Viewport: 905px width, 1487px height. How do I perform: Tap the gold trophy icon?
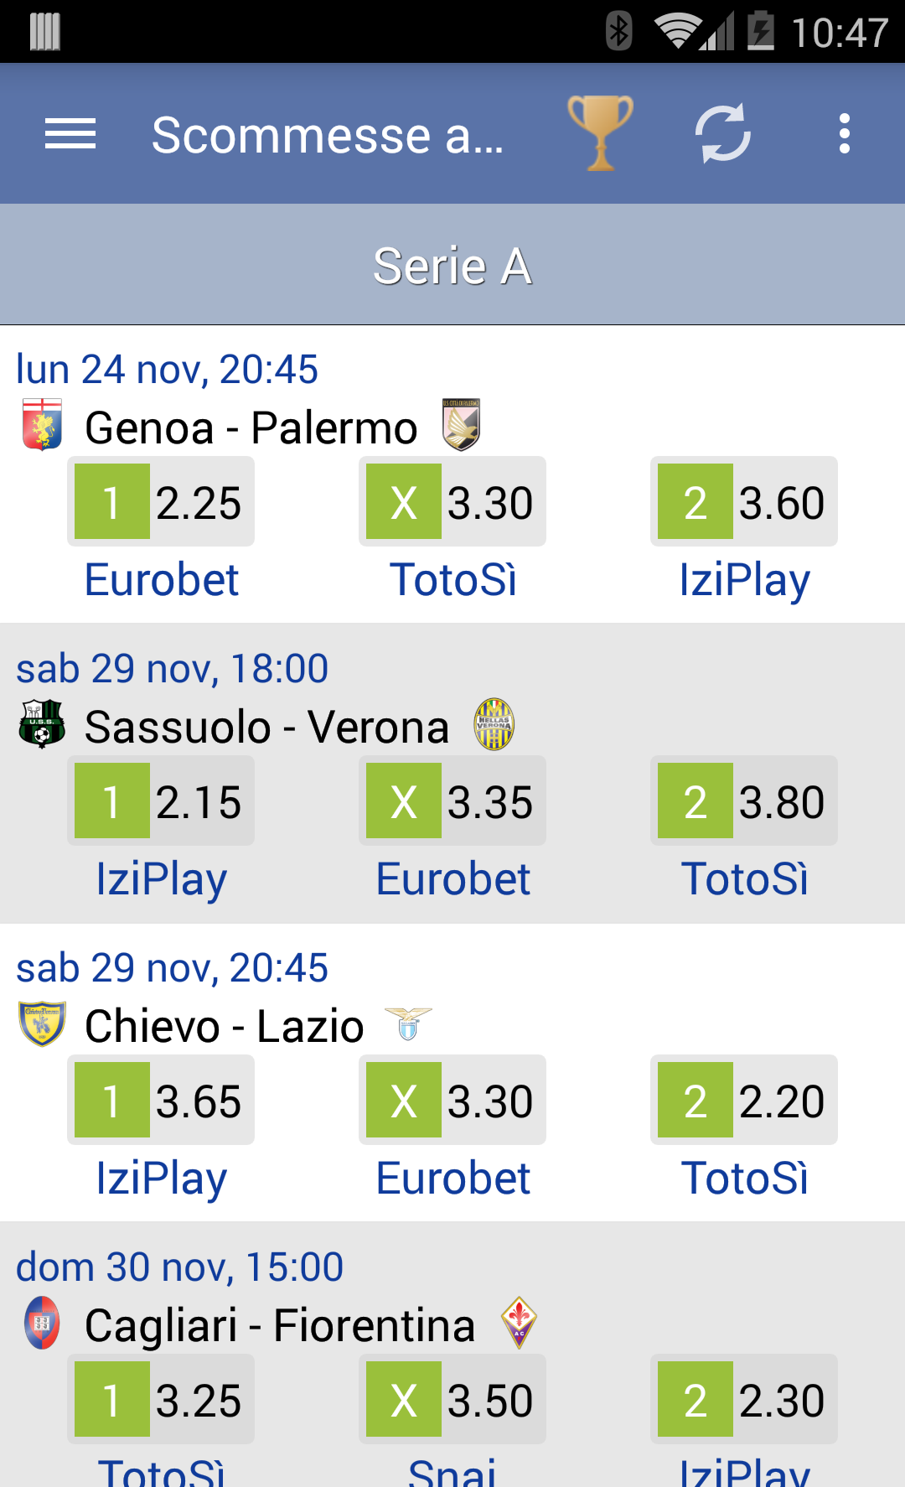[x=600, y=132]
